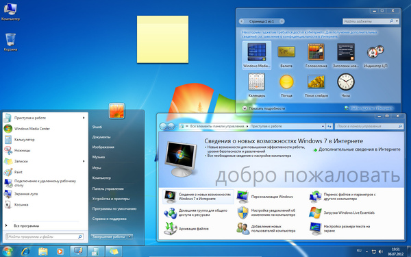Open Персонализация Windows item
The image size is (411, 257).
coord(264,197)
